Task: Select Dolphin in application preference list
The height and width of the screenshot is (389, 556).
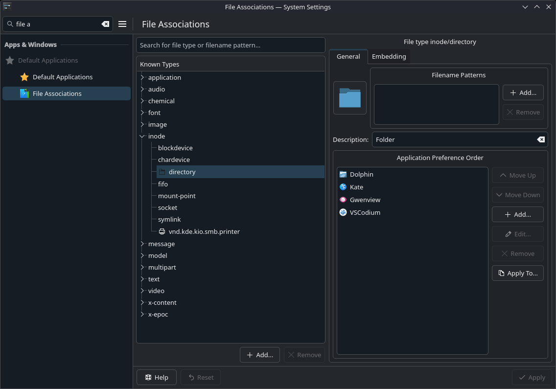Action: tap(361, 175)
